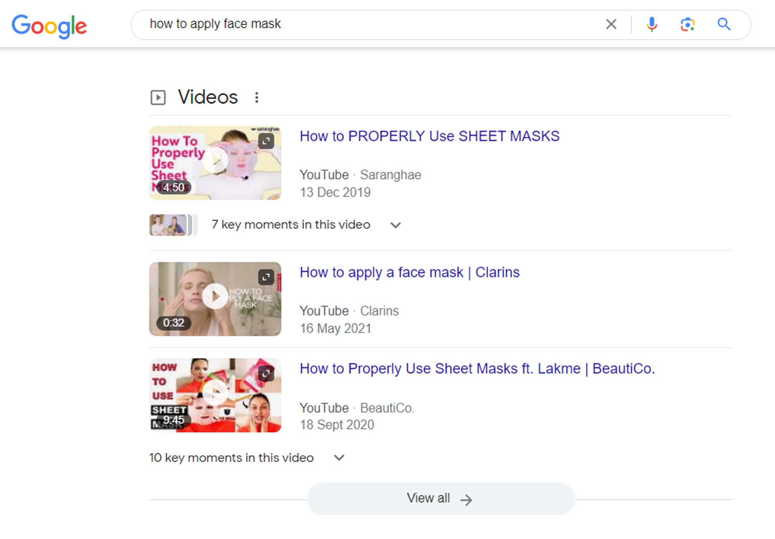The height and width of the screenshot is (539, 775).
Task: Play the Saranghae sheet mask video
Action: [215, 160]
